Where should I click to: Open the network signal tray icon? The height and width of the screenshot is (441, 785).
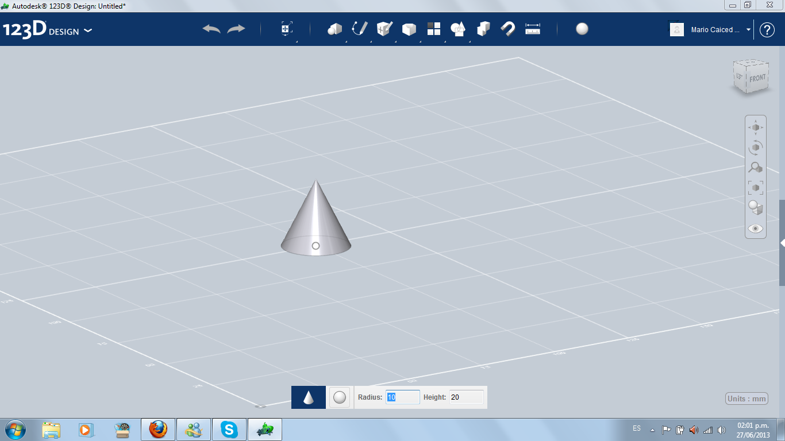(x=708, y=430)
